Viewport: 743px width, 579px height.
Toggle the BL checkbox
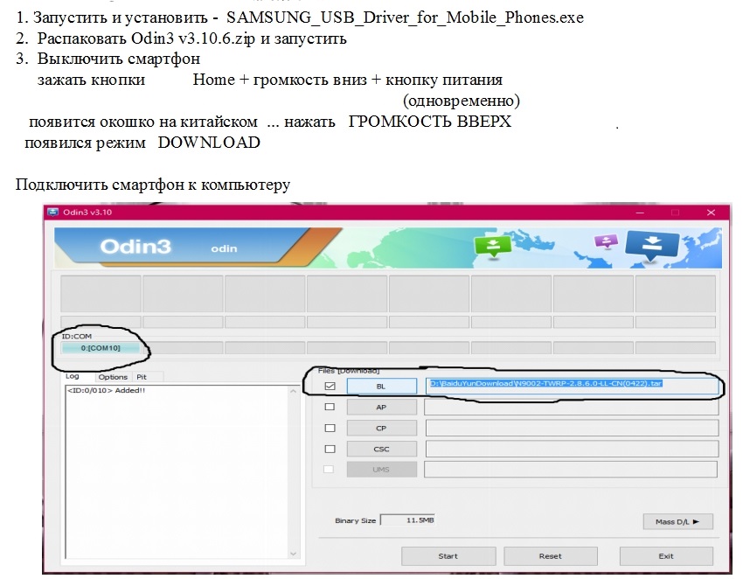coord(330,386)
